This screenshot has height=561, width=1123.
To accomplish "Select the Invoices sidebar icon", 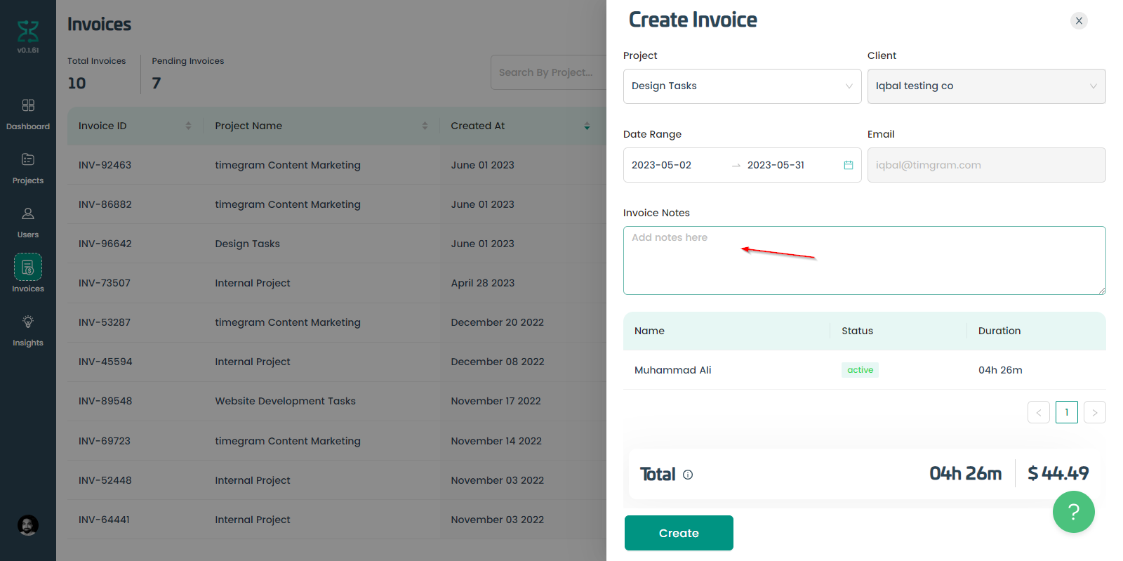I will [28, 267].
